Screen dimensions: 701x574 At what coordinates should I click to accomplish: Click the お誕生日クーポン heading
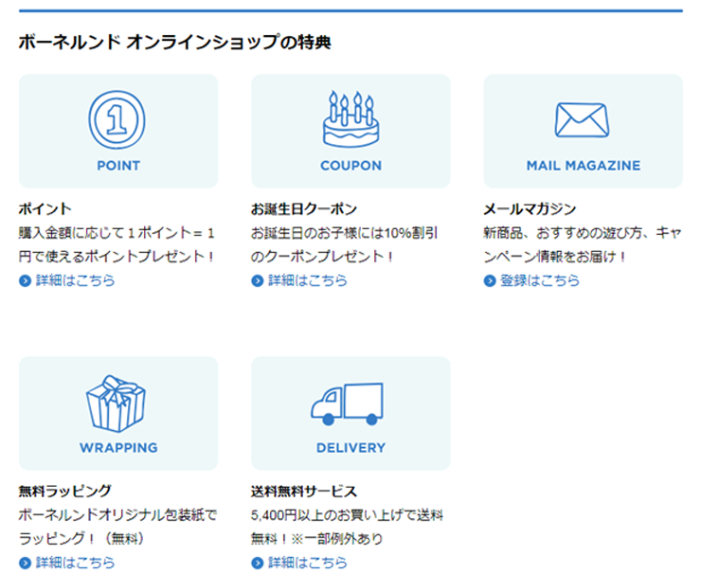tap(304, 208)
